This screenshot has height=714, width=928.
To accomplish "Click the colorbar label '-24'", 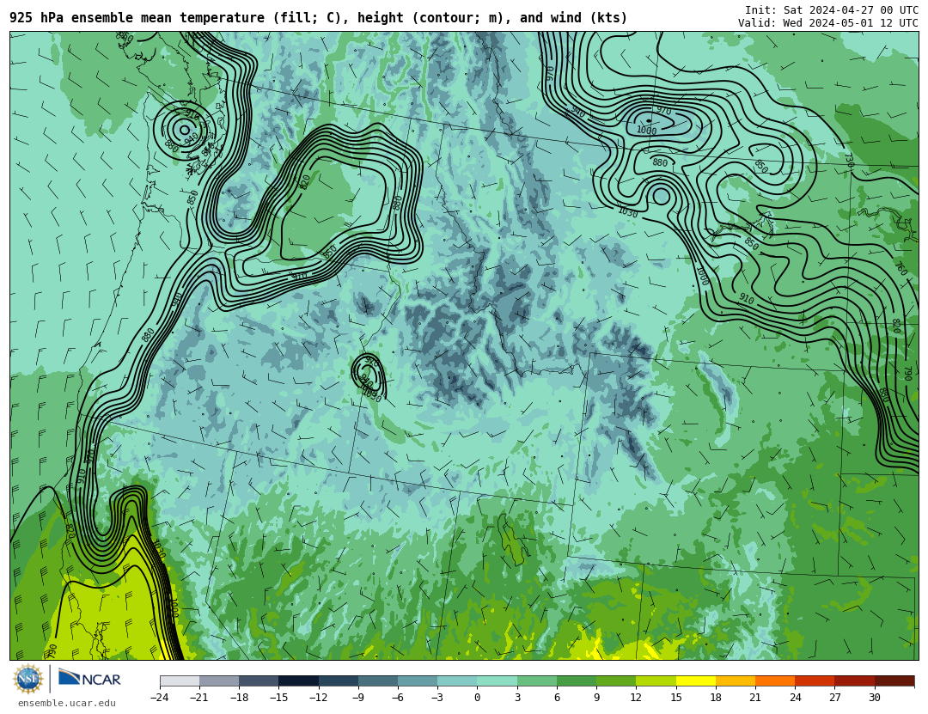I will (x=160, y=698).
